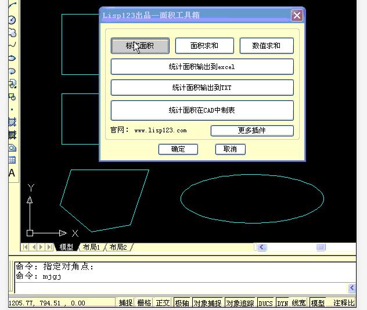Viewport: 367px width, 310px height.
Task: Open the Gradient fill tool
Action: pyautogui.click(x=12, y=135)
